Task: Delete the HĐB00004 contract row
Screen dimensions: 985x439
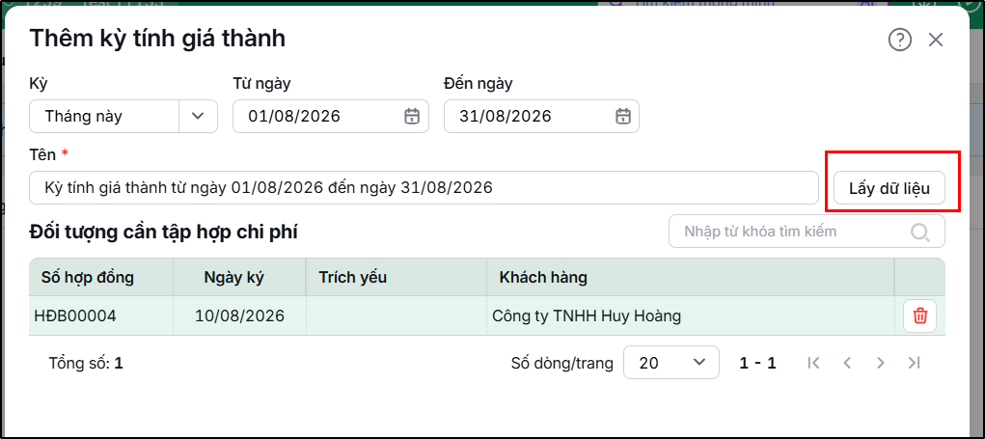Action: coord(919,316)
